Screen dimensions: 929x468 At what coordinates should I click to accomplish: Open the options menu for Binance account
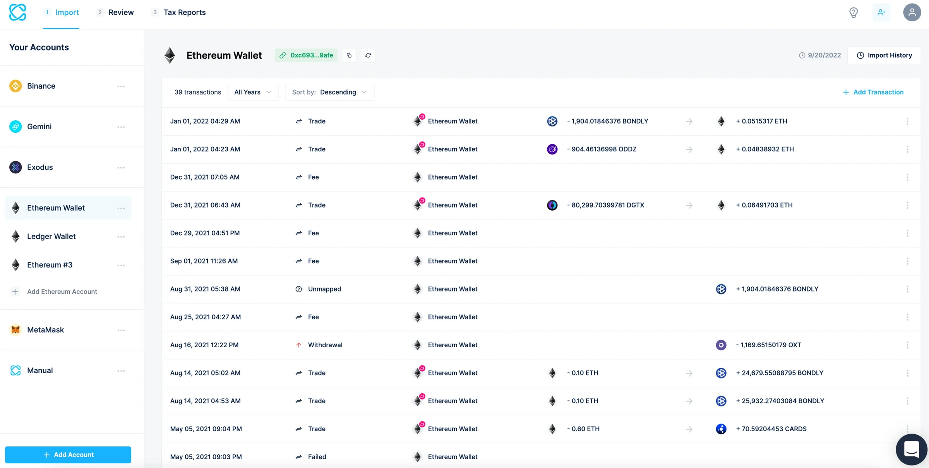[x=121, y=86]
